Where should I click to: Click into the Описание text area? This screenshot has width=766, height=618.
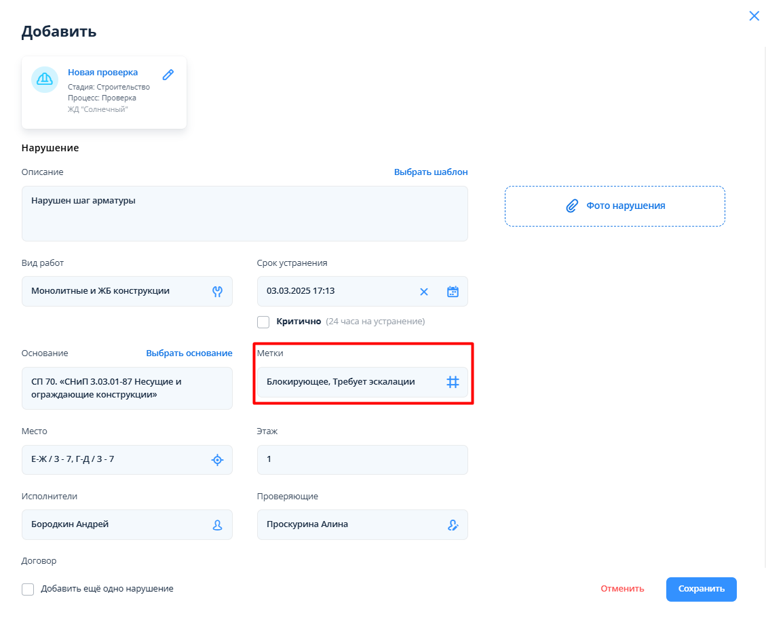pyautogui.click(x=244, y=214)
